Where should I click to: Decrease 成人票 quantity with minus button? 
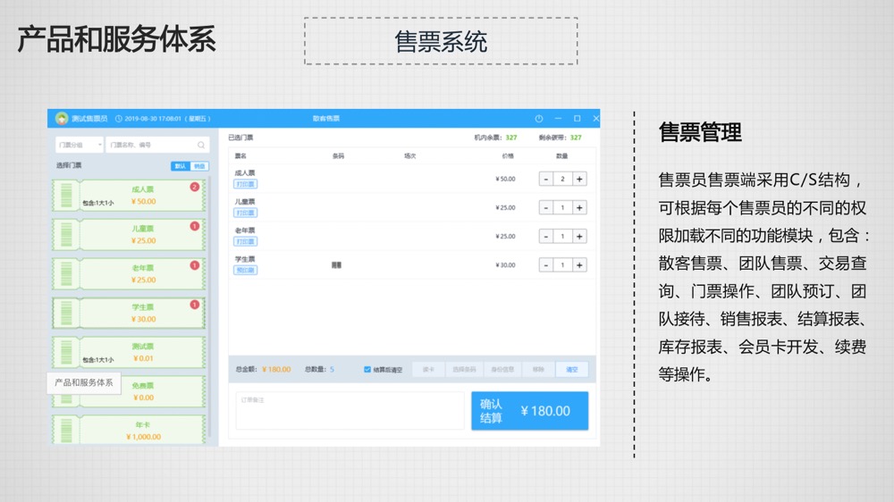[x=545, y=179]
